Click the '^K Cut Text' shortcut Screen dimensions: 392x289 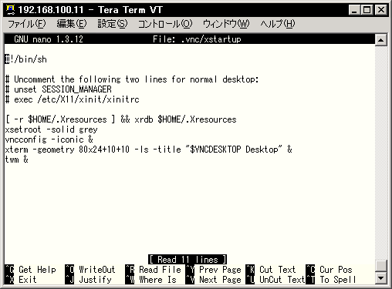pos(271,270)
